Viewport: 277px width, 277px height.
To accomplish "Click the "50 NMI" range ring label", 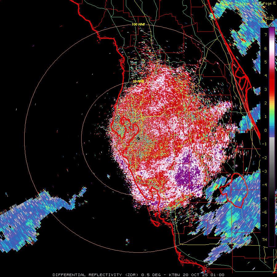I will tap(138, 82).
